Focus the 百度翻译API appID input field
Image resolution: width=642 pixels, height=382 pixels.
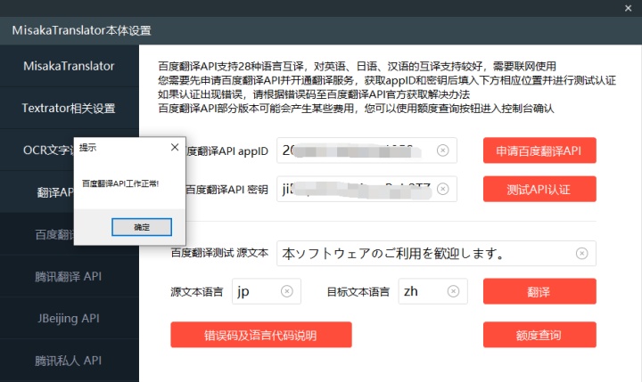point(366,150)
